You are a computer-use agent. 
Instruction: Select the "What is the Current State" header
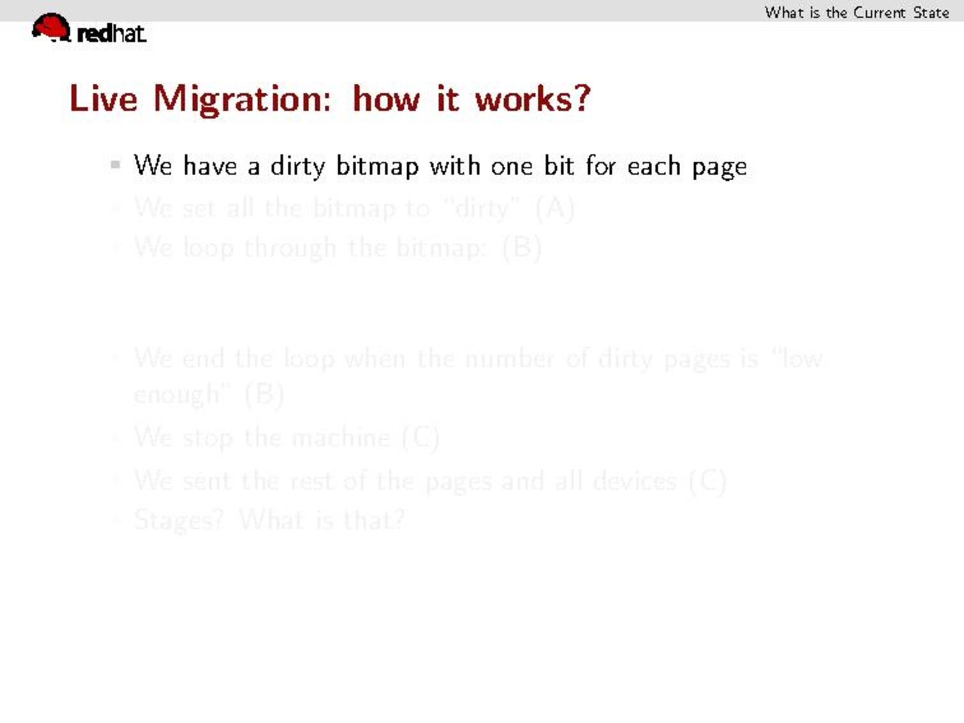(856, 12)
